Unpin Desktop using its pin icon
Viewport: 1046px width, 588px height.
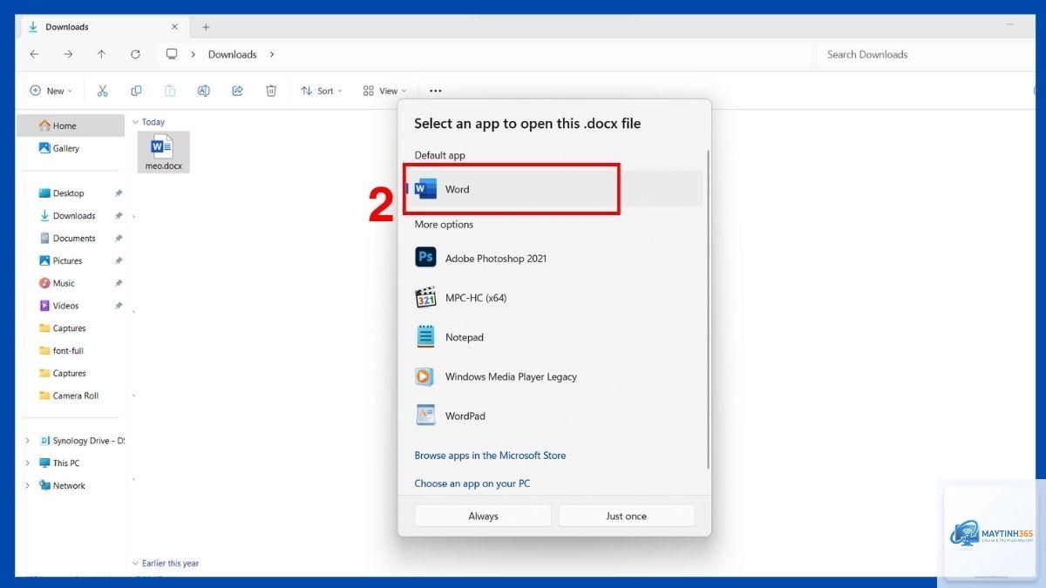point(119,193)
